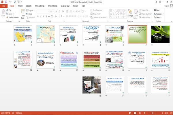Switch to the SLIDE SHOW tab
This screenshot has height=115, width=173.
(x=65, y=6)
